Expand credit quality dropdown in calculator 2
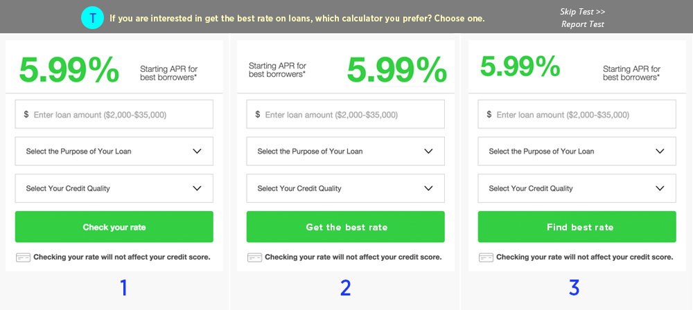Image resolution: width=693 pixels, height=310 pixels. tap(346, 188)
